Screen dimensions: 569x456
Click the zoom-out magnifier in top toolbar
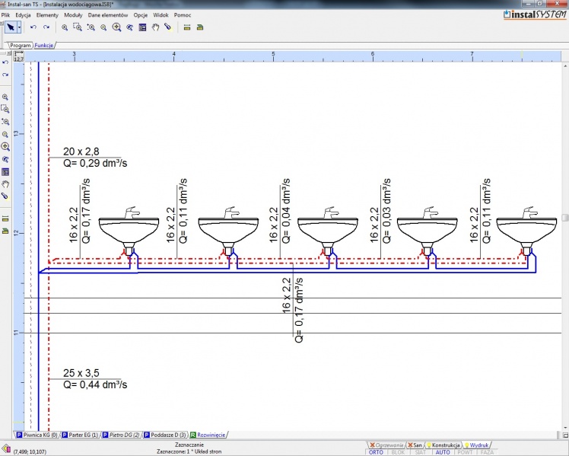tap(103, 27)
